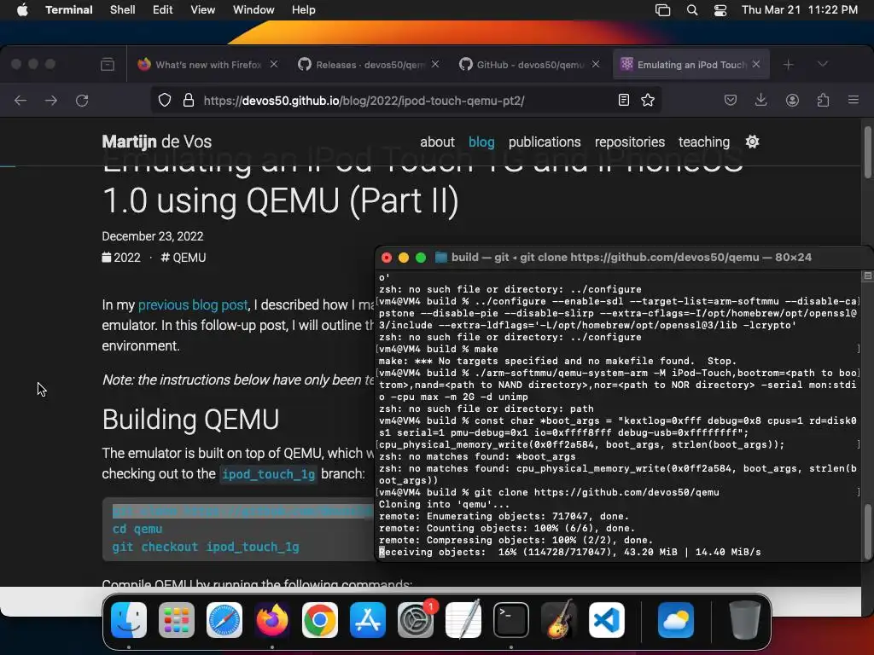
Task: Open Terminal from the Dock
Action: 511,620
